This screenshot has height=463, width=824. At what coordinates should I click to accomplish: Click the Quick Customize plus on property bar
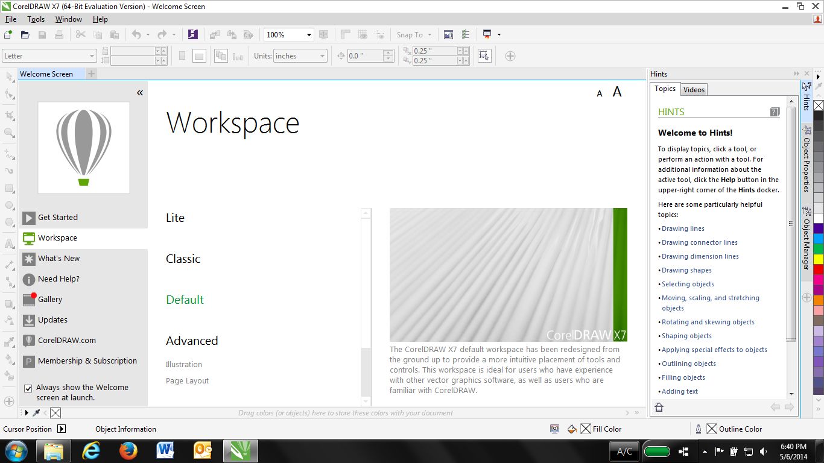coord(510,56)
